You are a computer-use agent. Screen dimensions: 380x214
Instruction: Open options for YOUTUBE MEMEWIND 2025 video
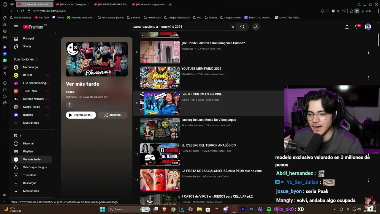(368, 78)
